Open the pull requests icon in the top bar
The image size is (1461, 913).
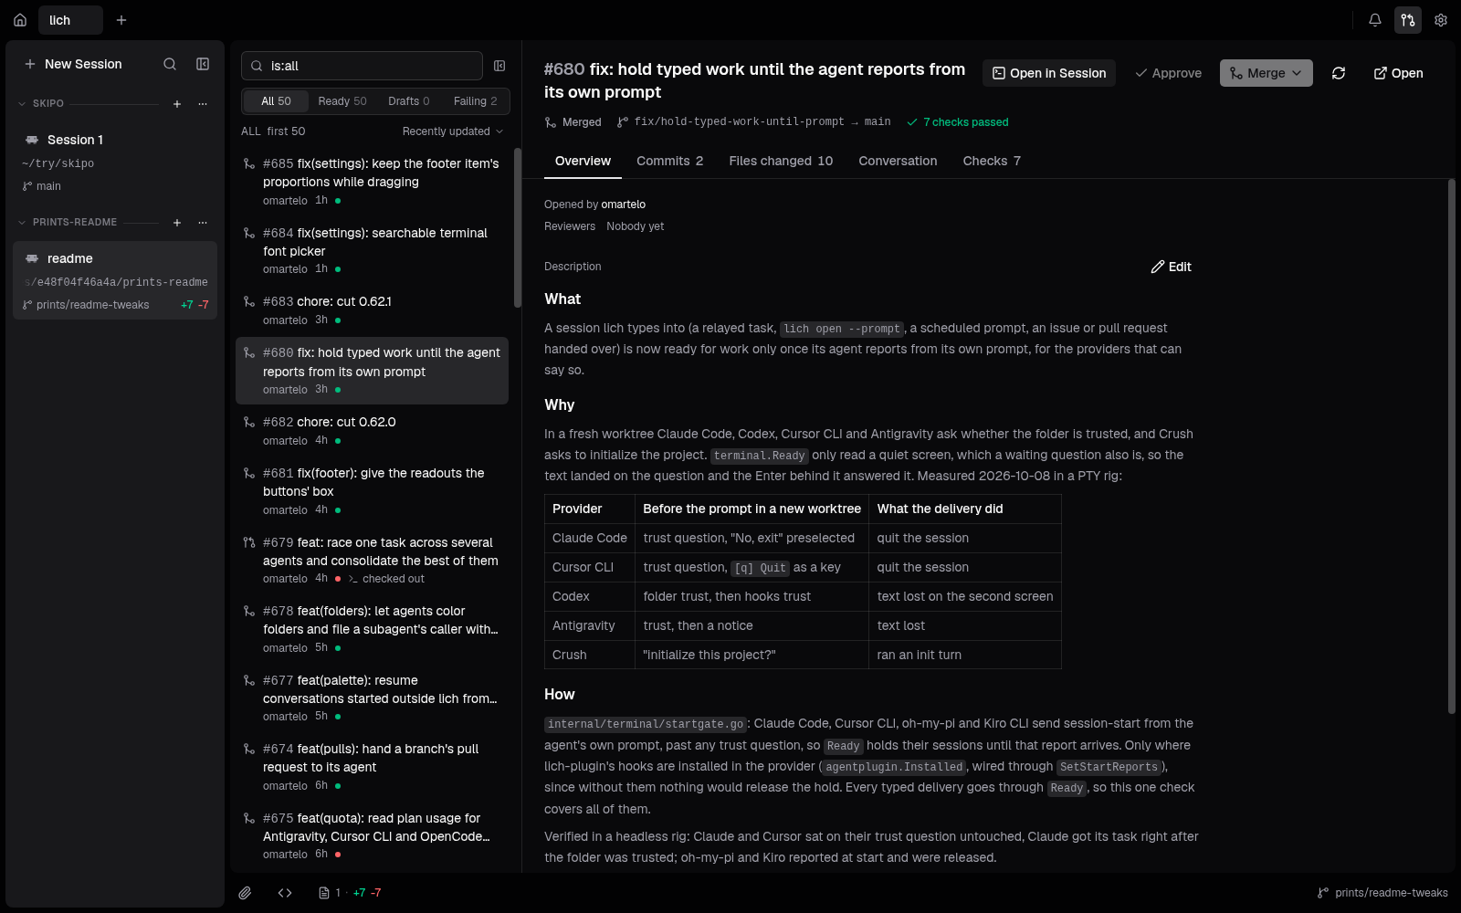[x=1408, y=20]
